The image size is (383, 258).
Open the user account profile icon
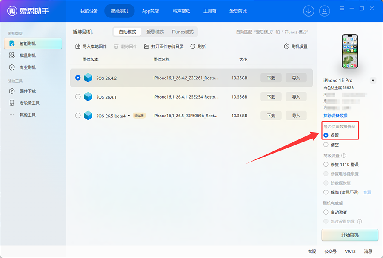coord(324,11)
